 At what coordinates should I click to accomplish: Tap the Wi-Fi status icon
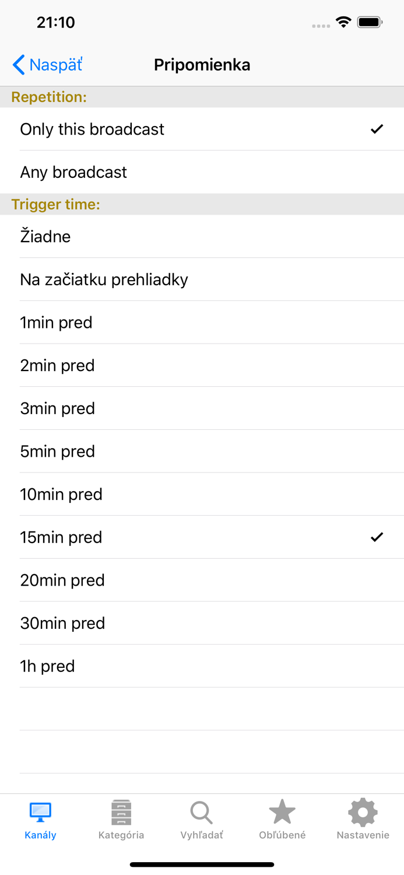click(x=343, y=21)
